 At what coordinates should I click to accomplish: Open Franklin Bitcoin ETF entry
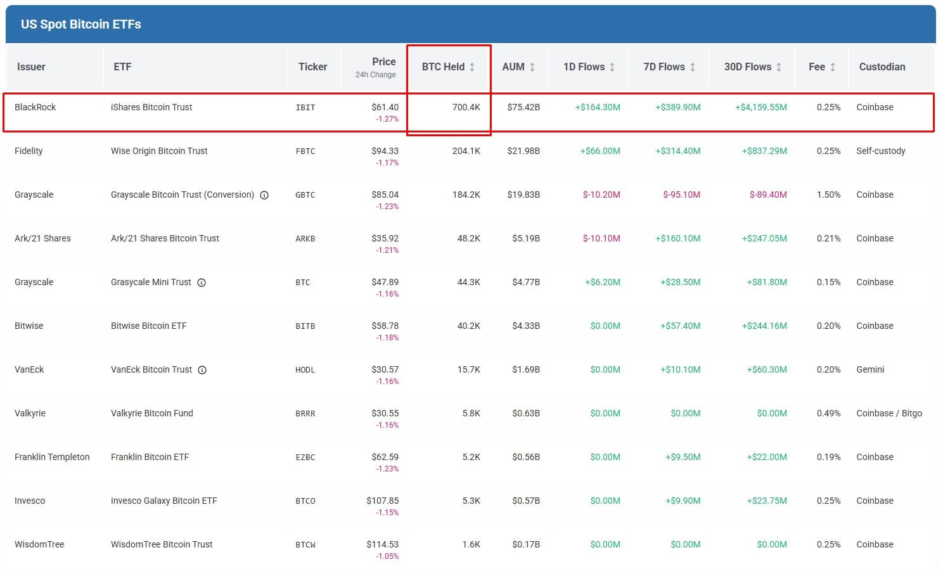pyautogui.click(x=150, y=457)
